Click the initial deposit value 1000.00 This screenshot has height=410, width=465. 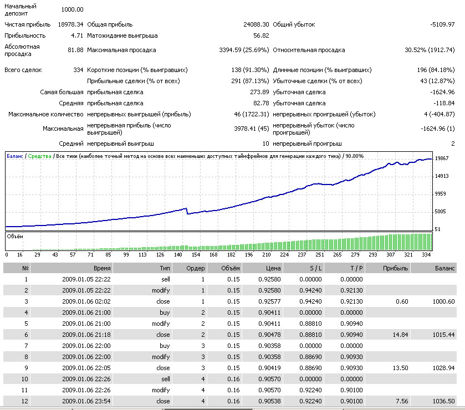[73, 9]
